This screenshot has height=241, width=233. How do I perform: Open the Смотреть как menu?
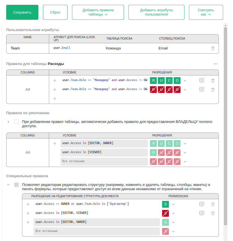tap(206, 12)
